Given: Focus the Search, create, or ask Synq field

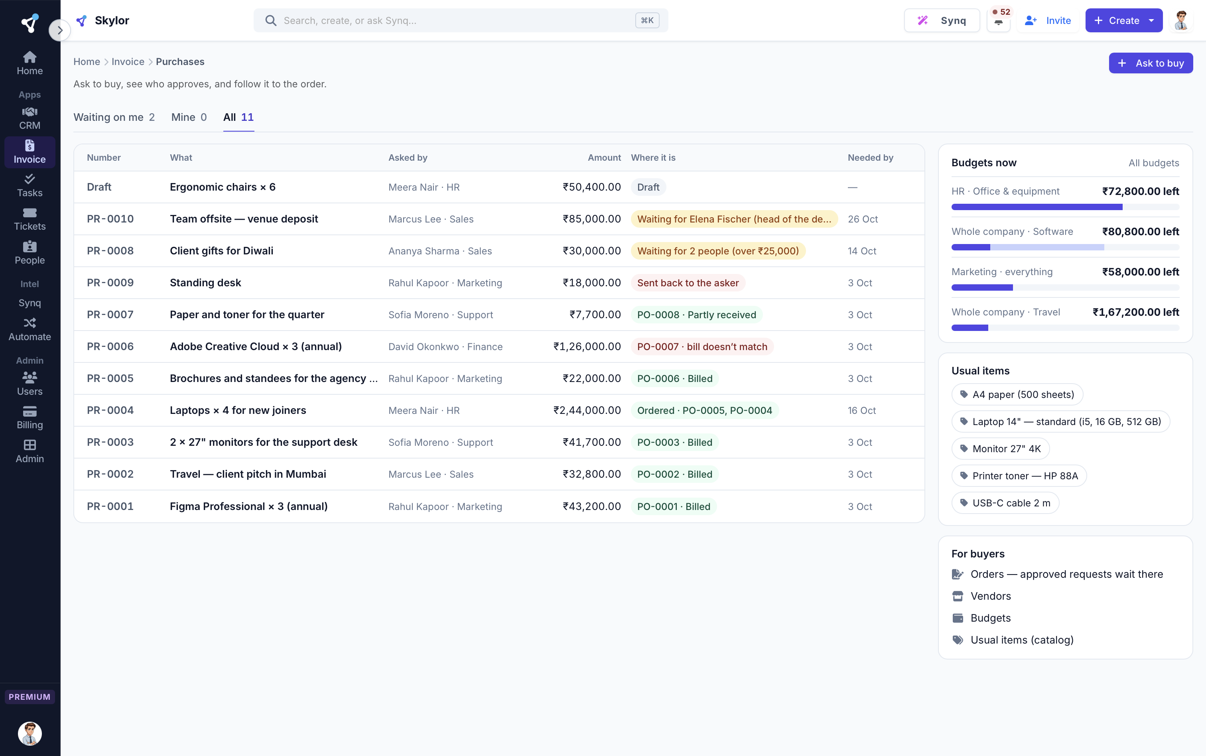Looking at the screenshot, I should (x=461, y=20).
